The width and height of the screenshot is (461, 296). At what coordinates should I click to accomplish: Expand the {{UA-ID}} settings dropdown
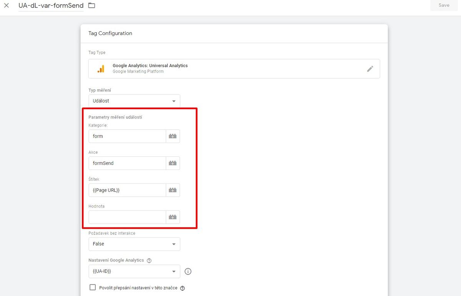[134, 271]
